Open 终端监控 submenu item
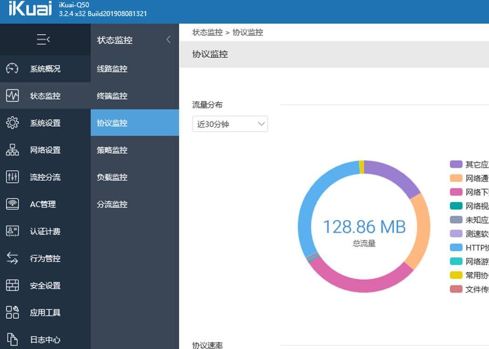This screenshot has width=489, height=349. click(x=112, y=96)
